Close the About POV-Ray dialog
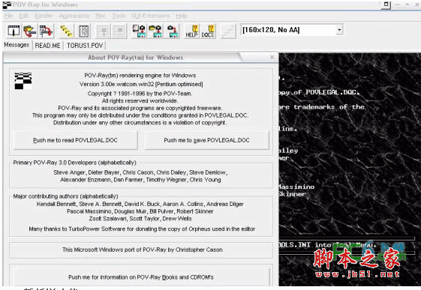The height and width of the screenshot is (290, 421). point(272,57)
